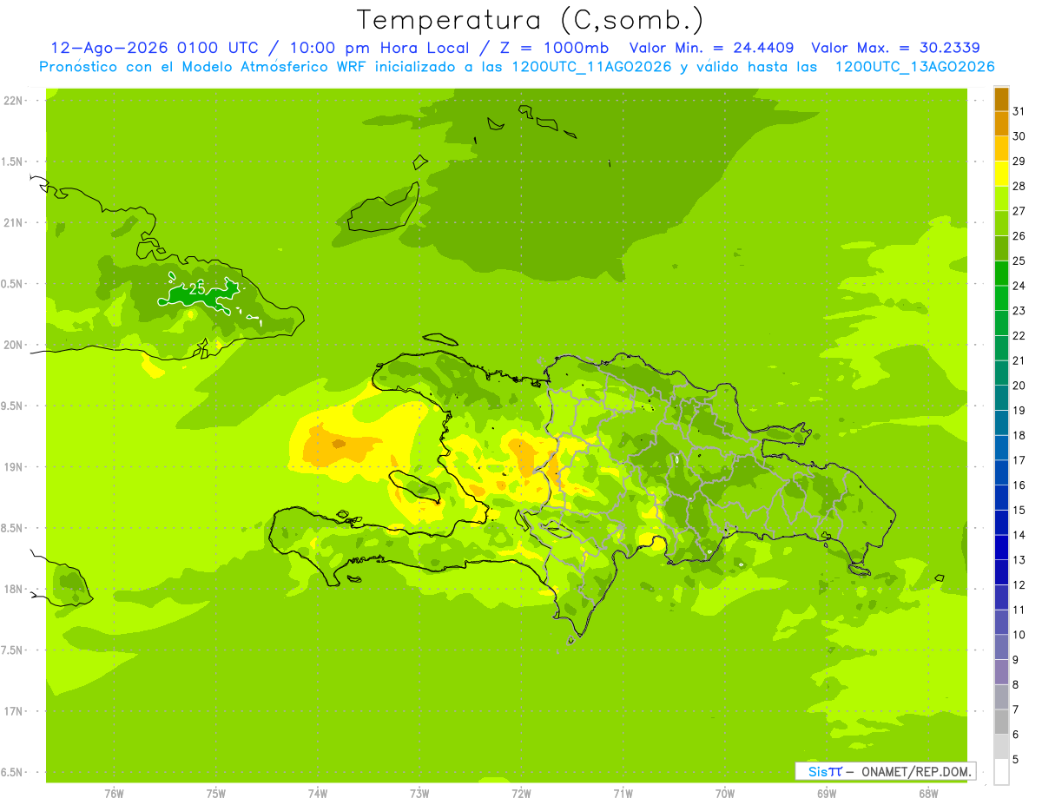Pick the legend color band between 28 and 29
1042x805 pixels.
tap(1001, 174)
